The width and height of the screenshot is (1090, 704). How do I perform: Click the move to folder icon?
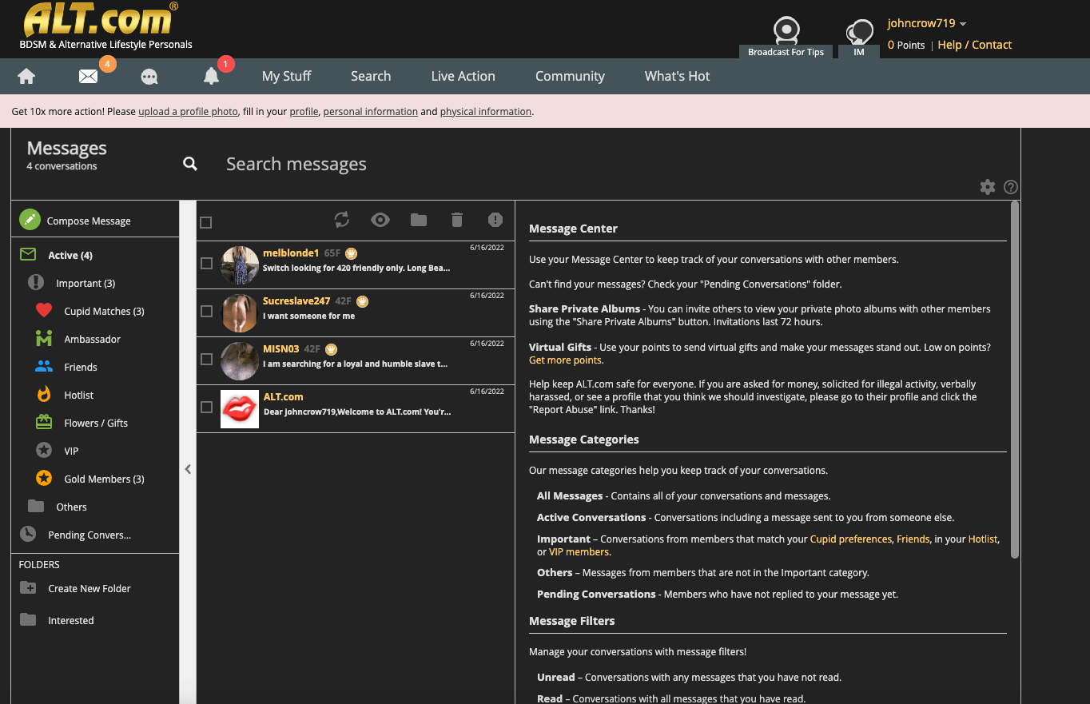coord(419,220)
